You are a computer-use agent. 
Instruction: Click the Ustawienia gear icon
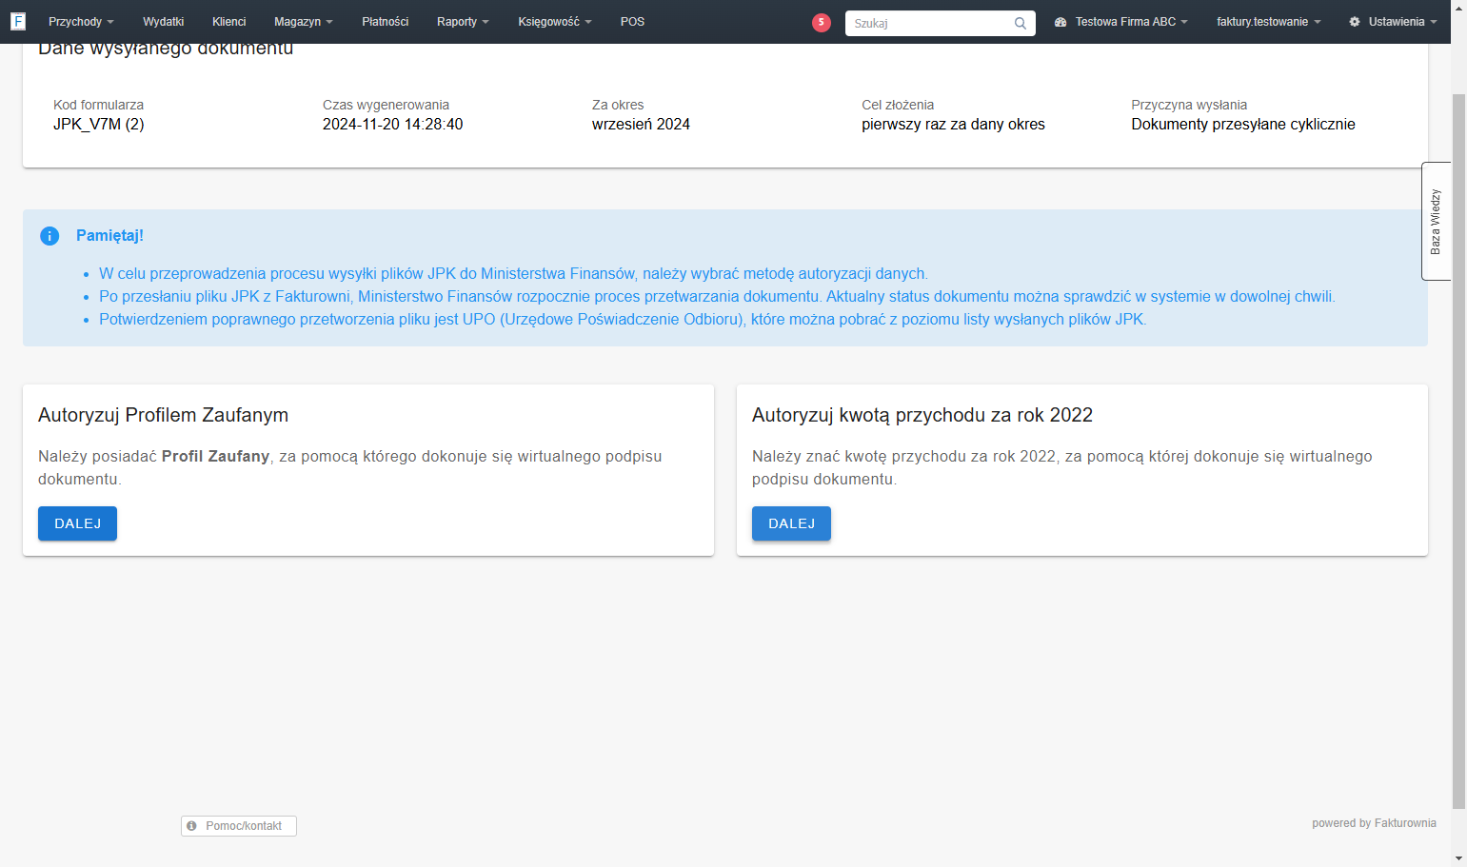(x=1355, y=22)
